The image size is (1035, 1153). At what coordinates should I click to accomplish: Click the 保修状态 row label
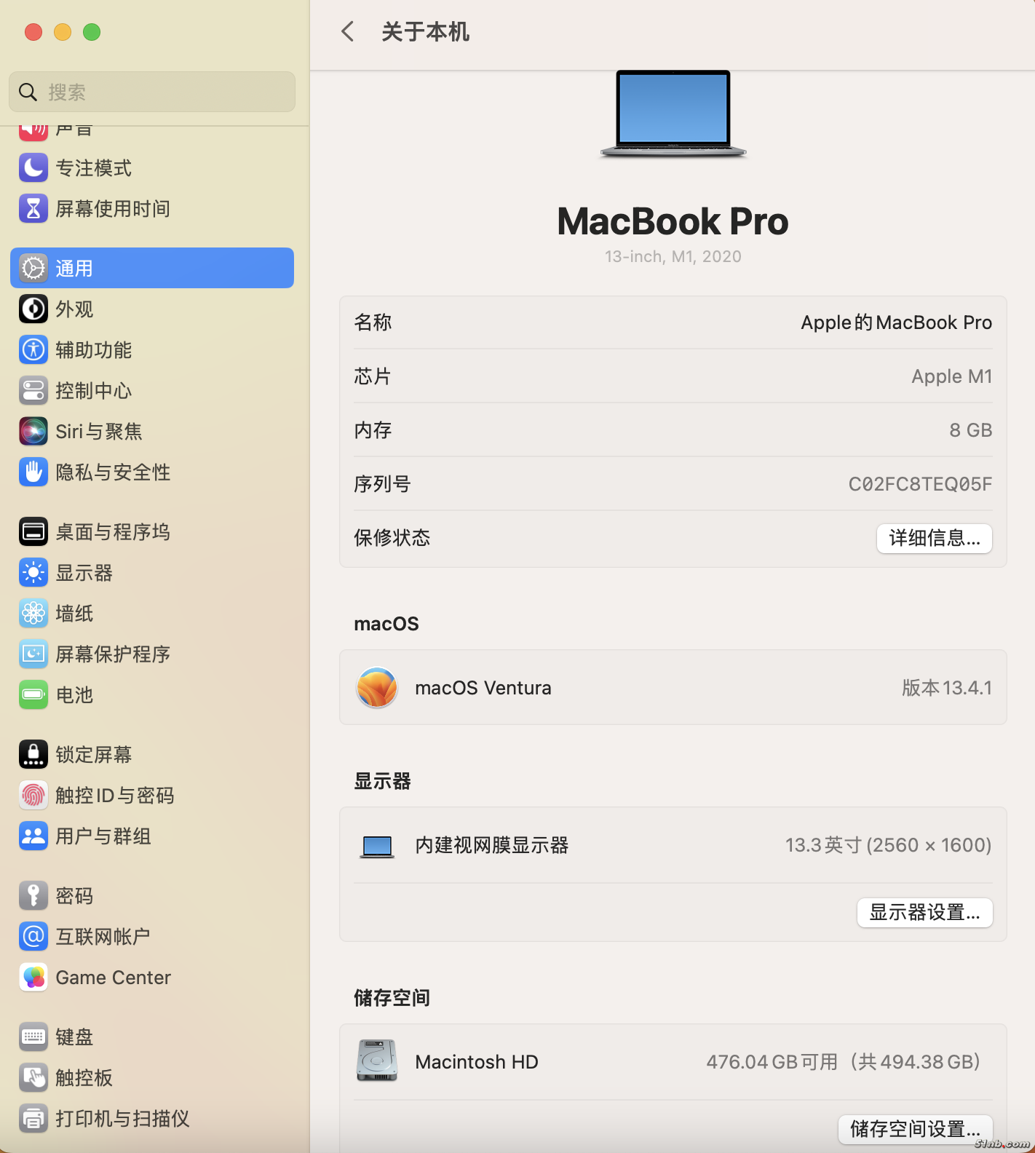392,538
